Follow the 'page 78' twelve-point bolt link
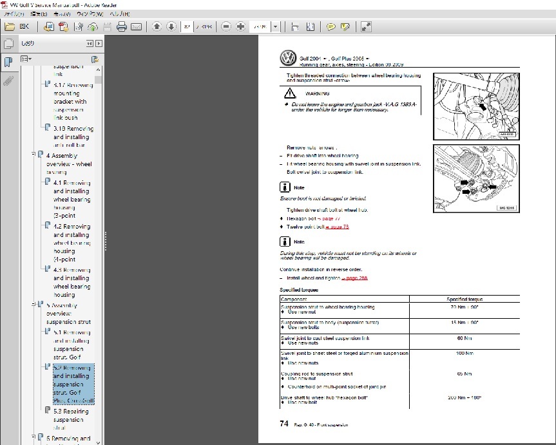Screen dimensions: 556x445 pyautogui.click(x=337, y=227)
